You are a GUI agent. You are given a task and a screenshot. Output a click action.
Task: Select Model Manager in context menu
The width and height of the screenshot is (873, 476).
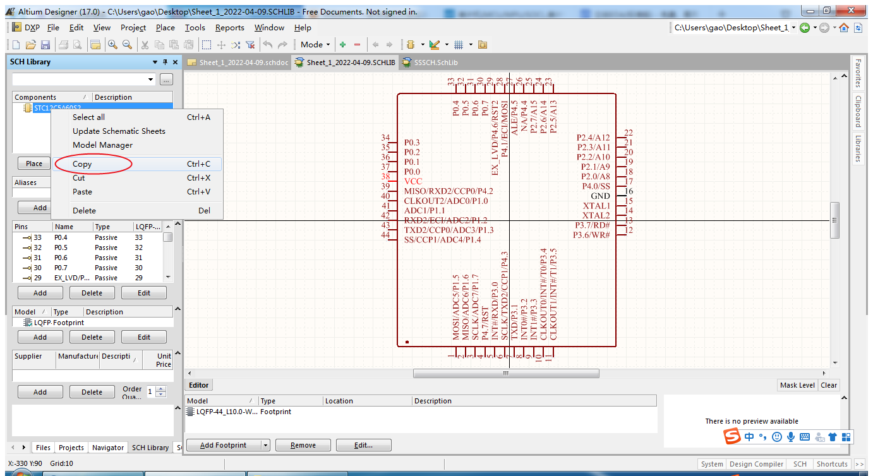[102, 145]
